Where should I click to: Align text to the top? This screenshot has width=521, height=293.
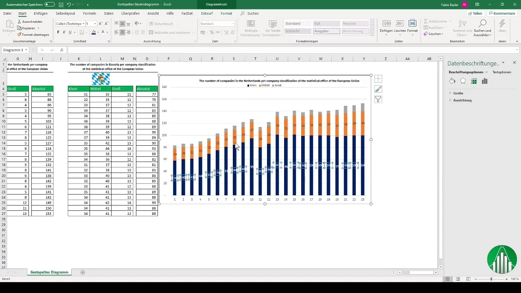pos(116,24)
